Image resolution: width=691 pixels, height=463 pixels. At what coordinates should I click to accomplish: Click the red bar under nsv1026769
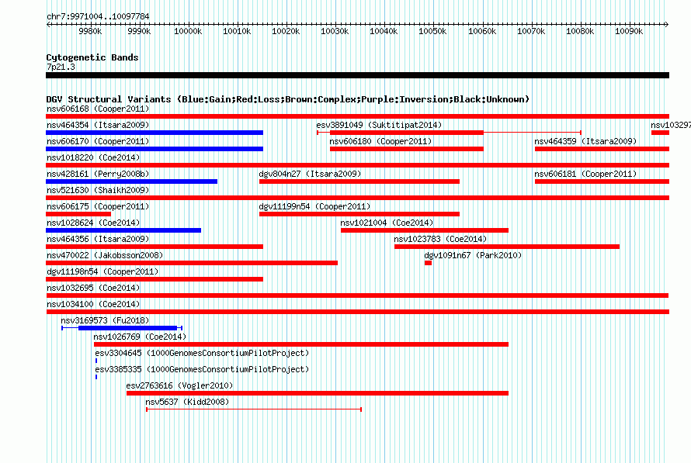[301, 344]
